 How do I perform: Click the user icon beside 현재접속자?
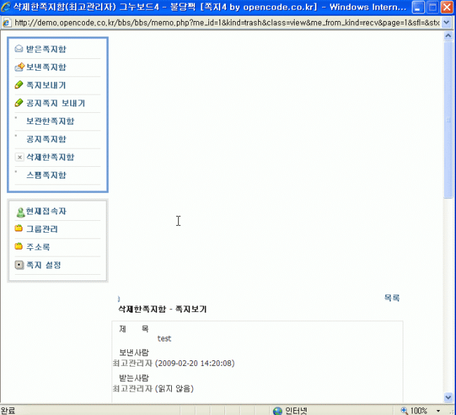tap(20, 212)
